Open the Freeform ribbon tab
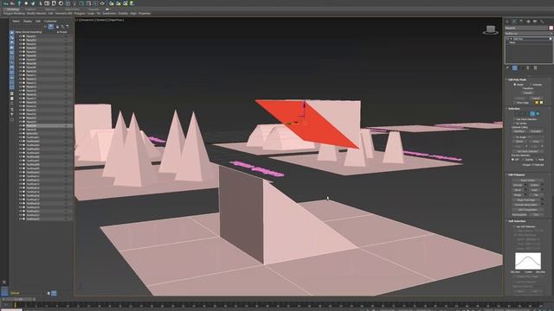Viewport: 554px width, 311px height. pyautogui.click(x=30, y=10)
